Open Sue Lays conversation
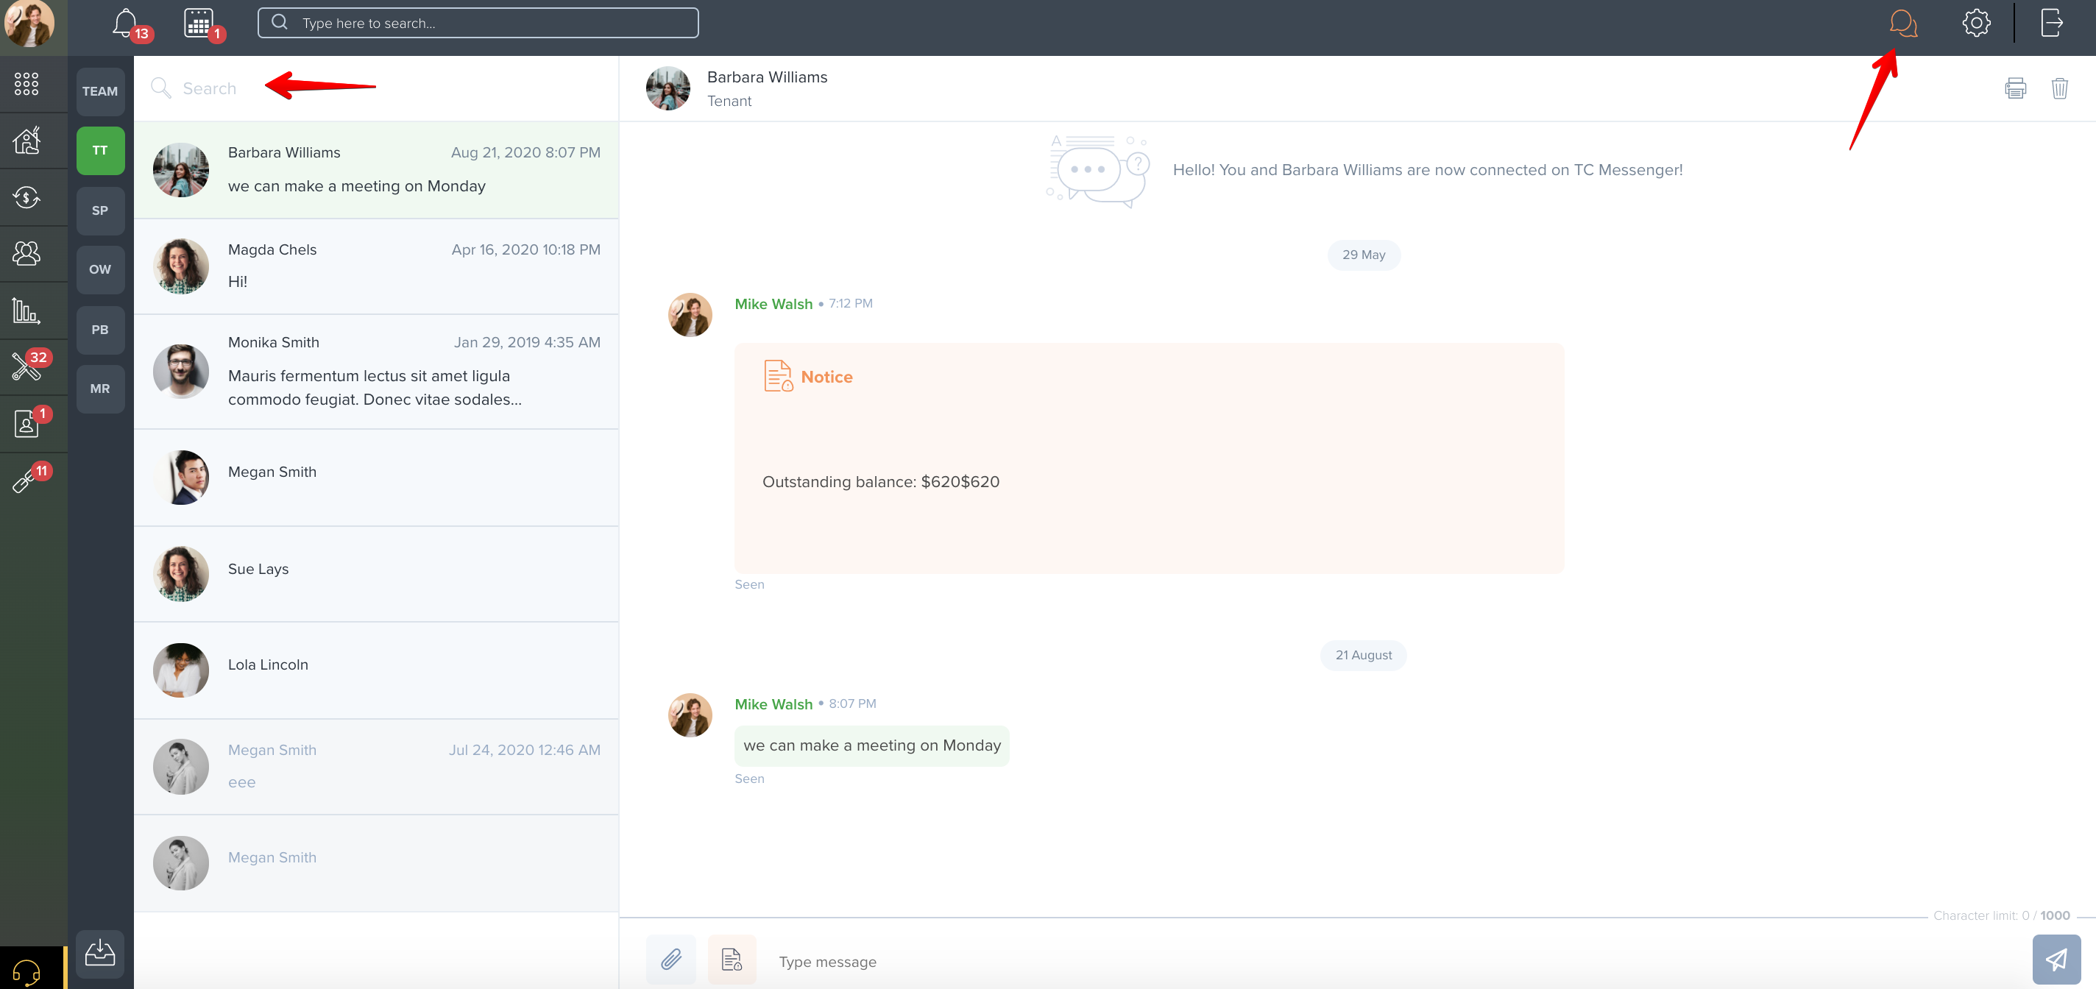This screenshot has height=989, width=2096. (x=376, y=574)
